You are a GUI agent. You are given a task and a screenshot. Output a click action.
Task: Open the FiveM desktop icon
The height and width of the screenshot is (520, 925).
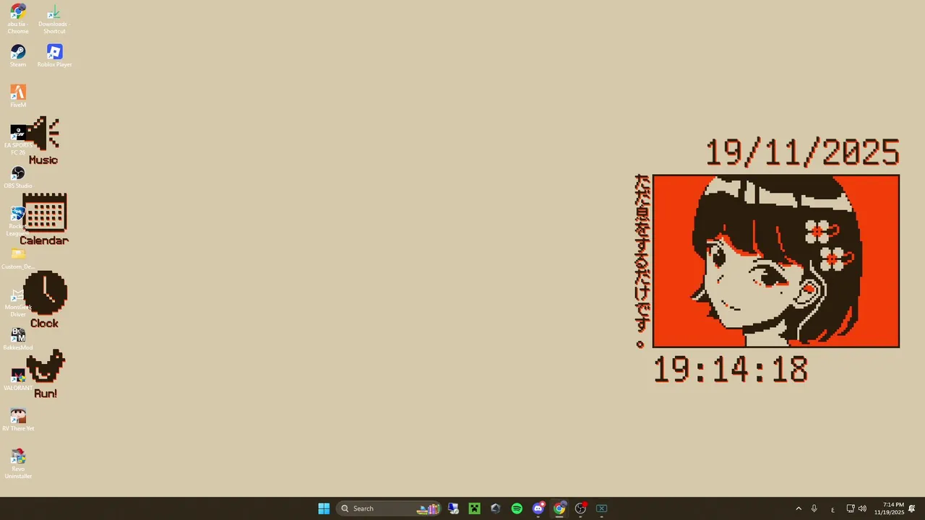(x=18, y=97)
